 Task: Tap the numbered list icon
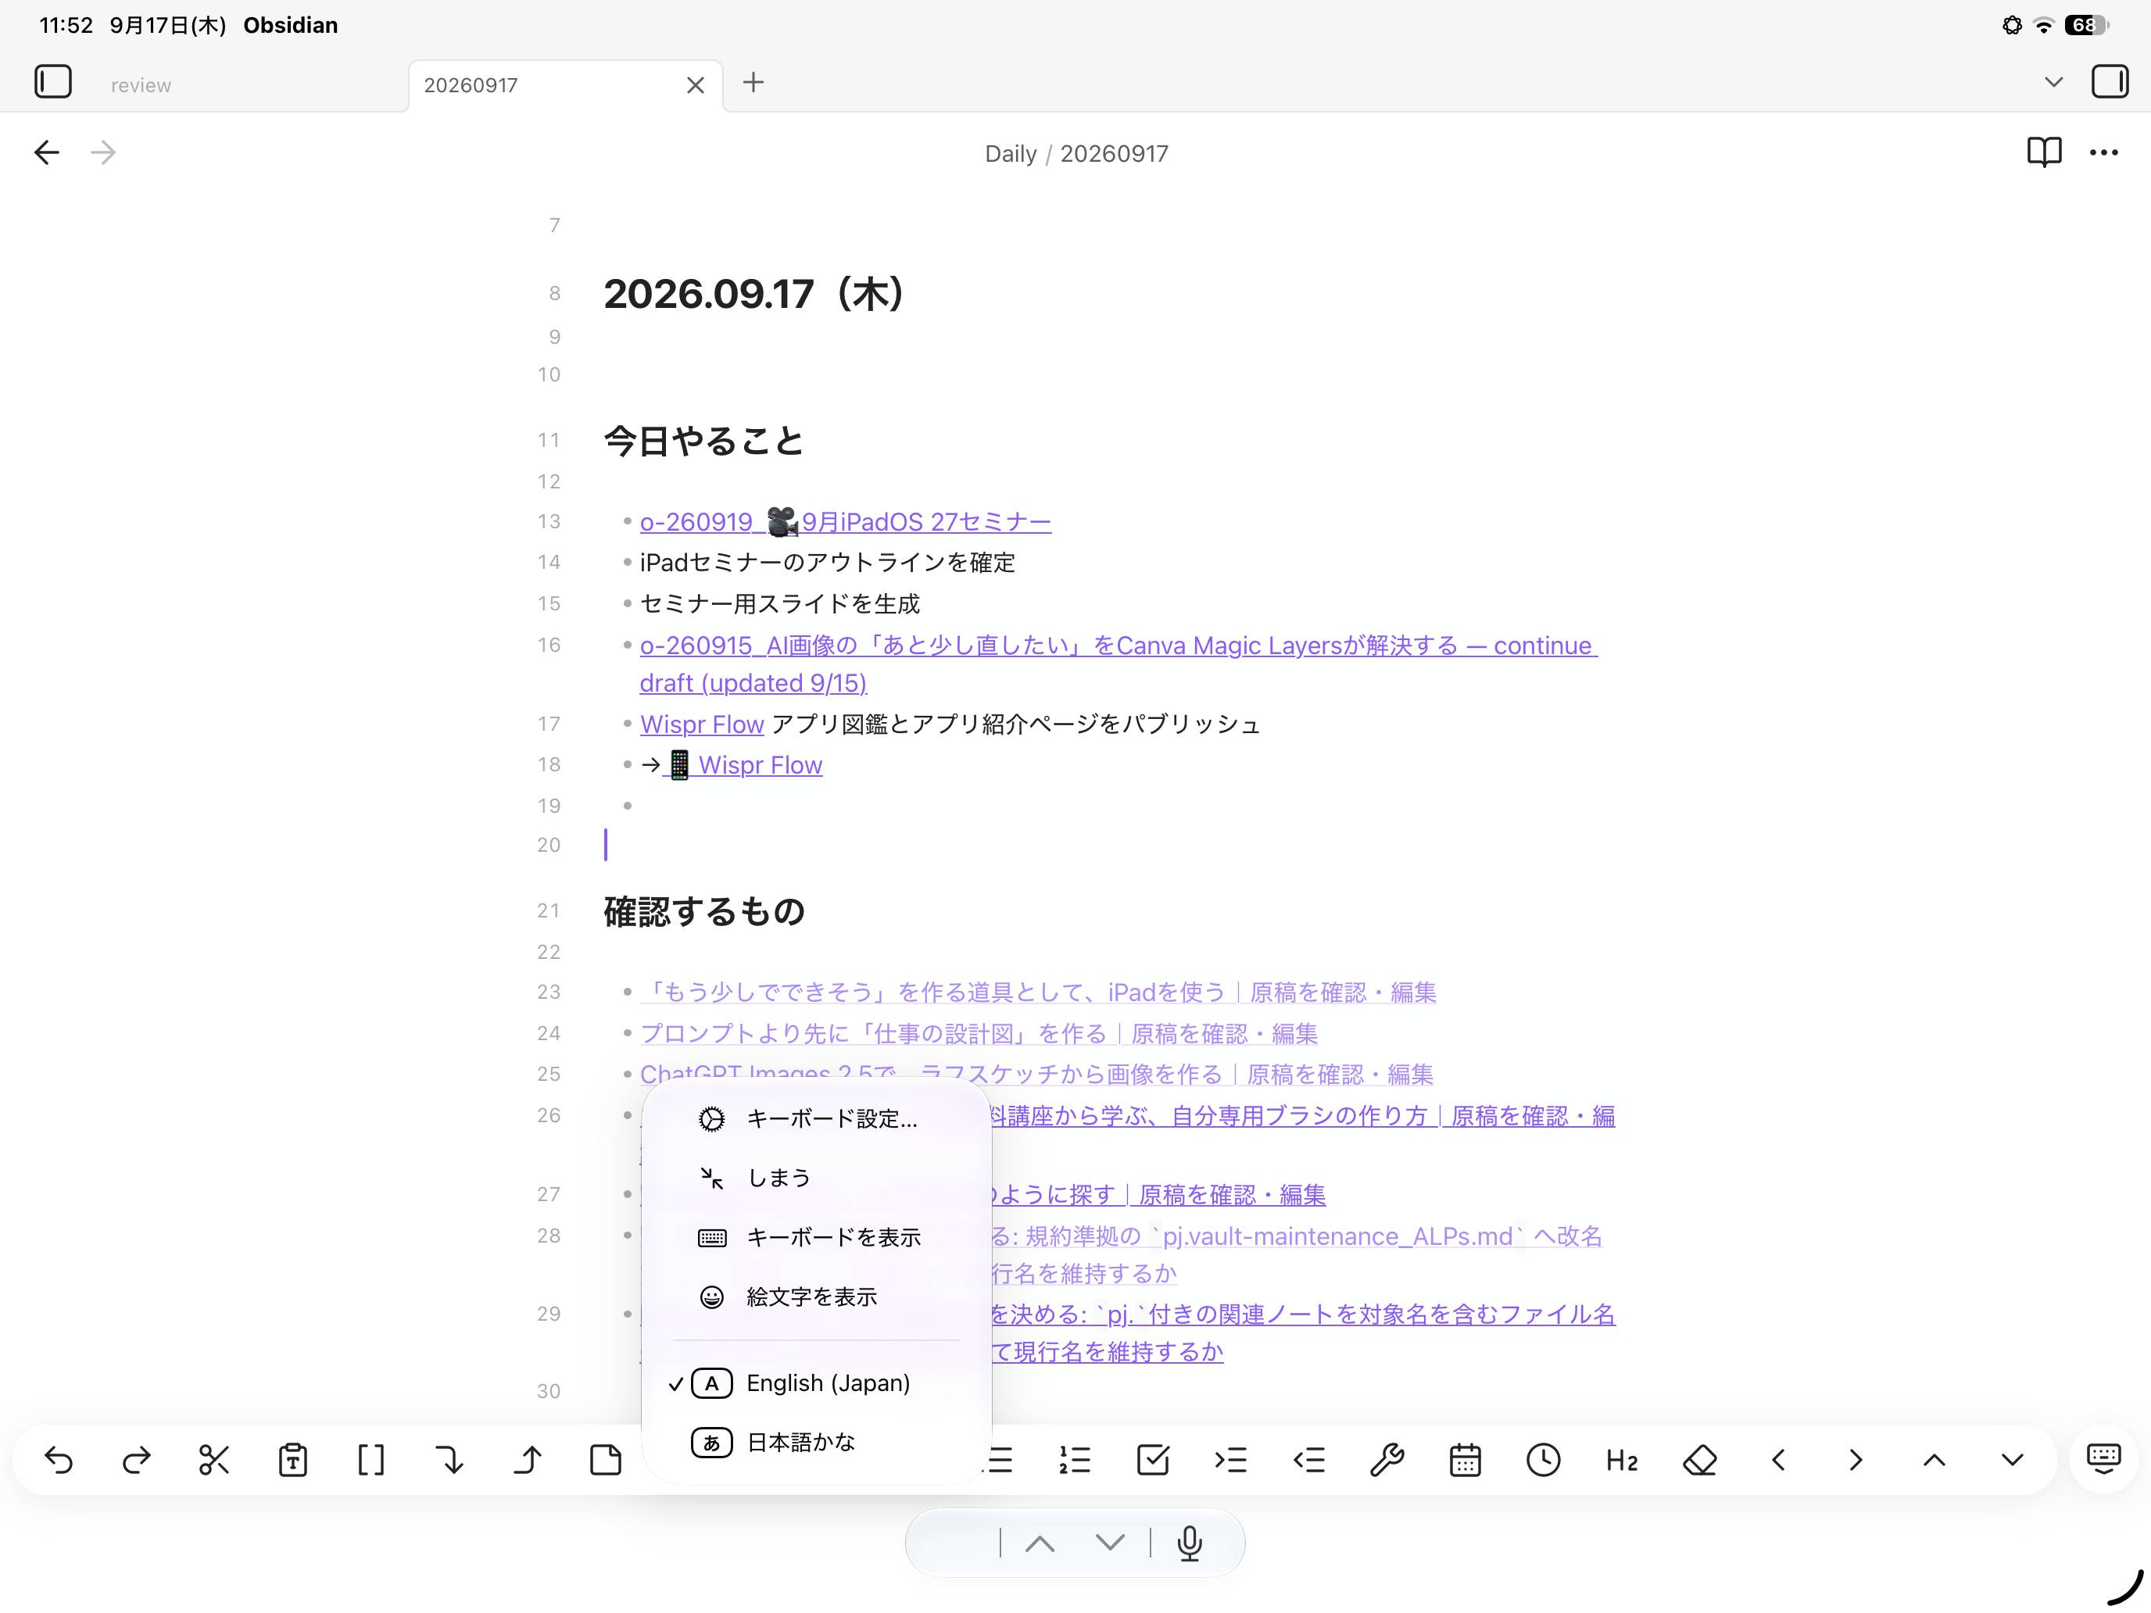[x=1075, y=1459]
